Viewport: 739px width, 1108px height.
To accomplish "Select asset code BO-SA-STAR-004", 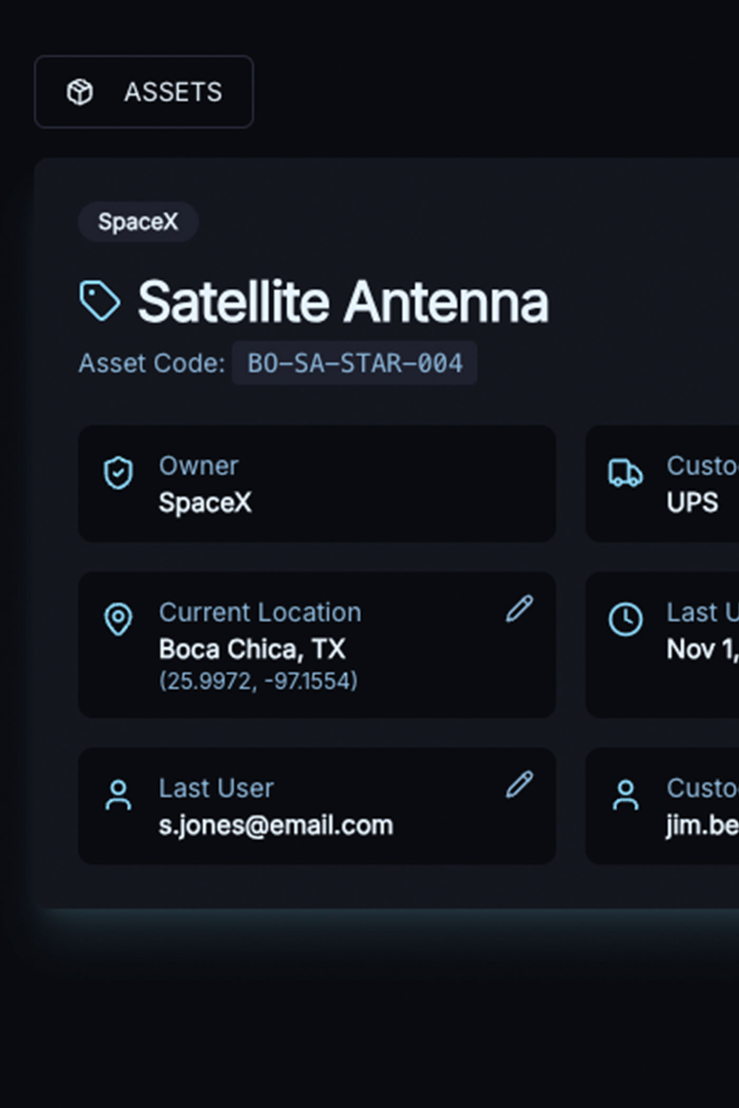I will coord(355,363).
